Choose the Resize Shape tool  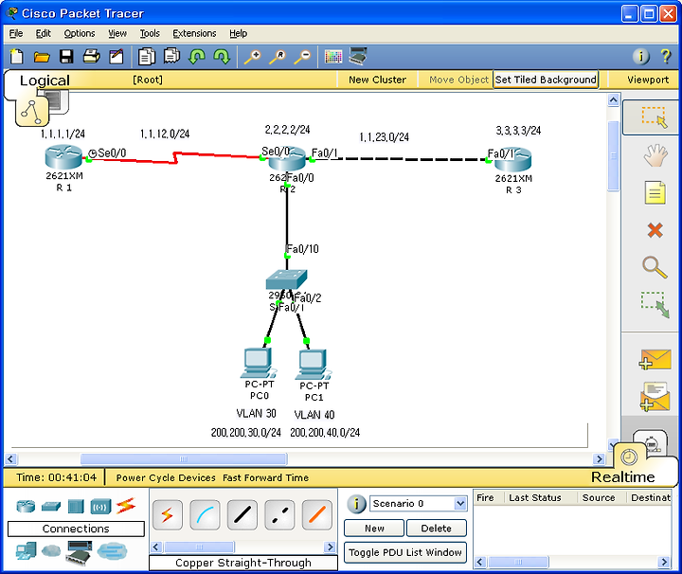[x=655, y=305]
